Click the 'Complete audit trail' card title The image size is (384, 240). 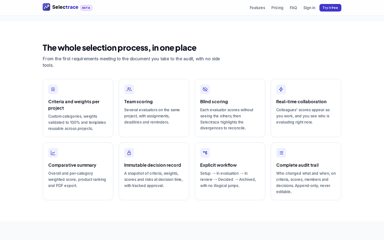pos(297,165)
